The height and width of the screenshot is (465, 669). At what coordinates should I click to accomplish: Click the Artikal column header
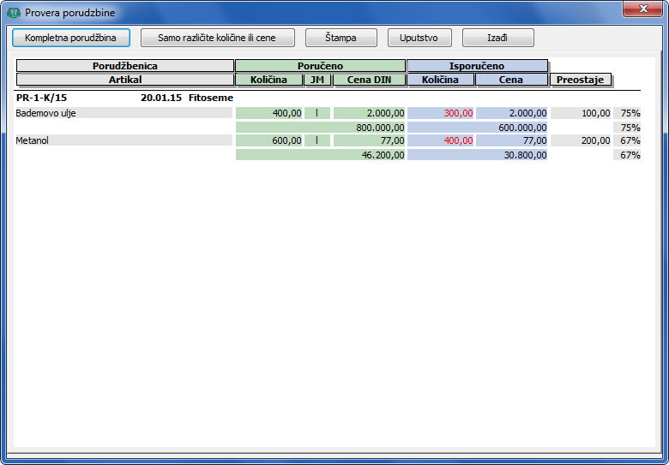(x=124, y=80)
